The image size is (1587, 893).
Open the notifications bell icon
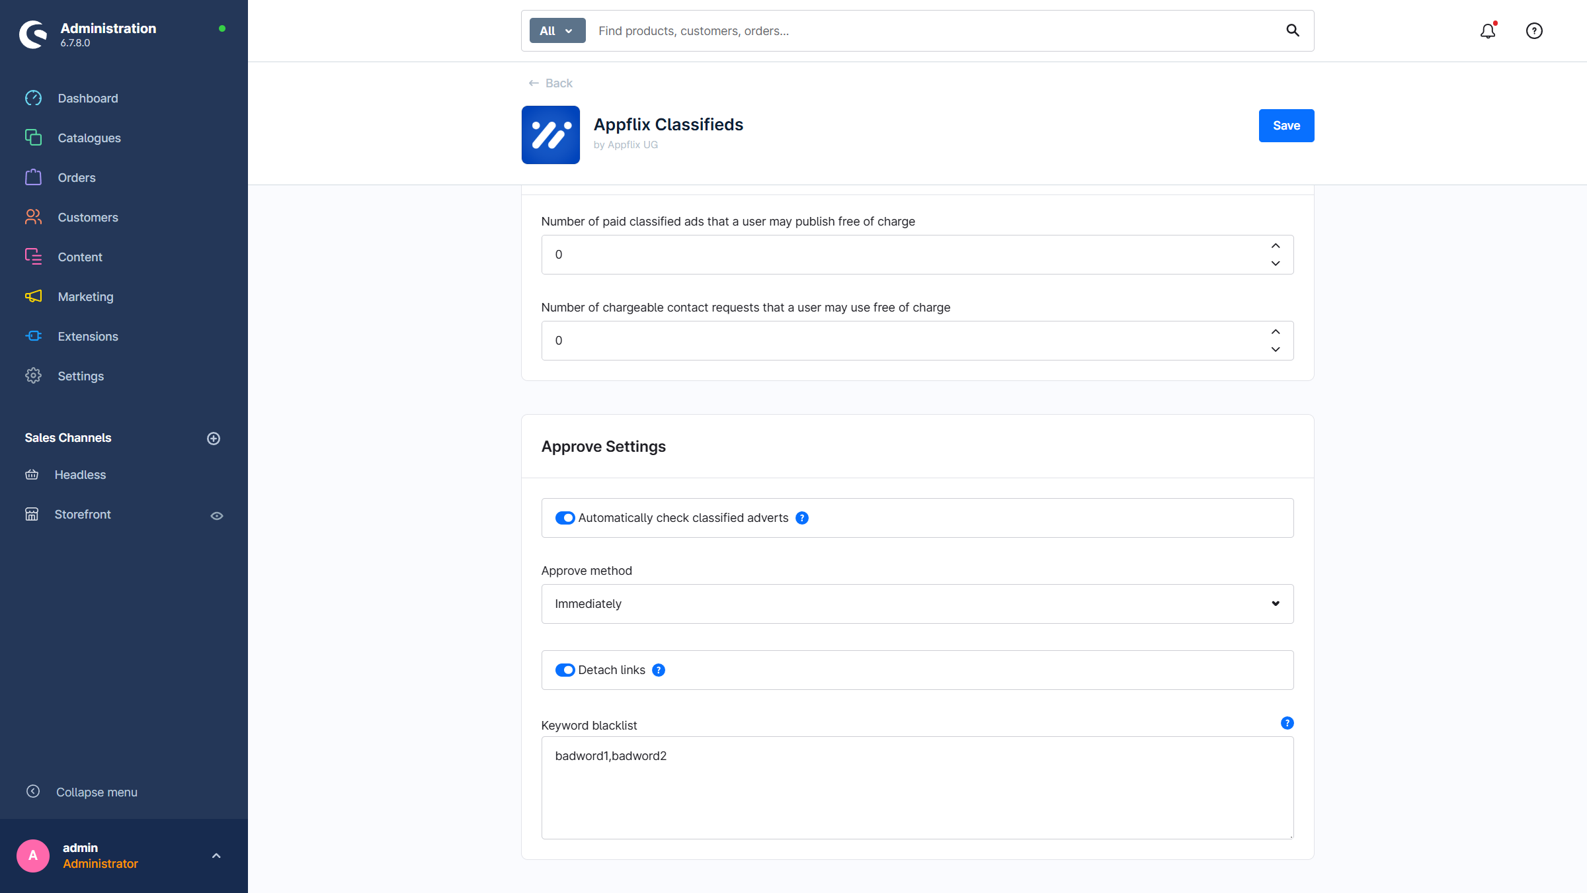pyautogui.click(x=1487, y=31)
